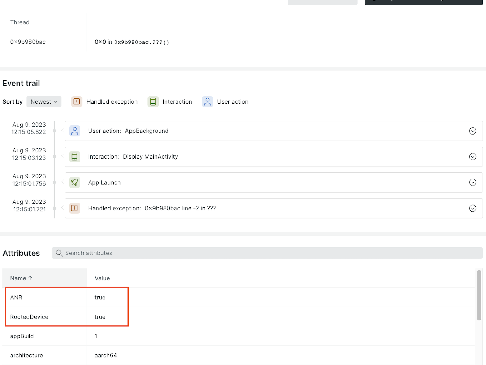This screenshot has width=486, height=365.
Task: Select the architecture attribute name
Action: [x=26, y=355]
